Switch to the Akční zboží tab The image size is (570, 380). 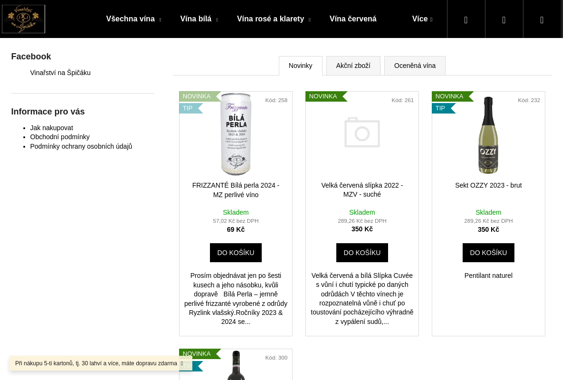coord(353,66)
